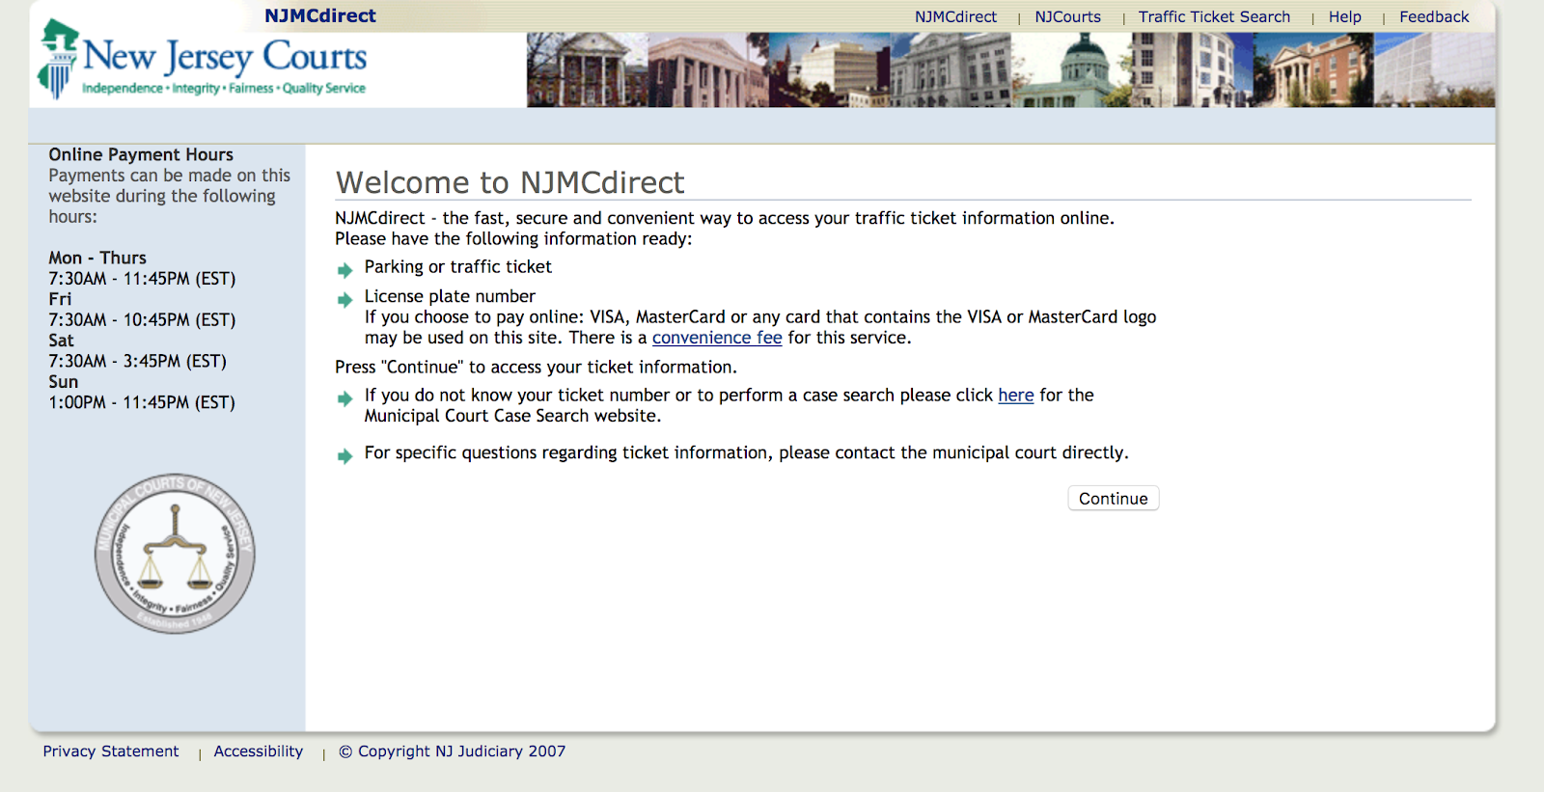1544x792 pixels.
Task: Open the NJMCdirect top navigation link
Action: click(955, 17)
